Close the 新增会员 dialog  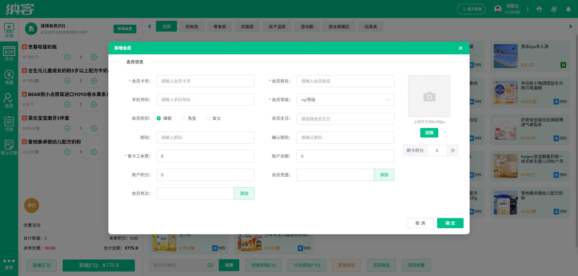coord(460,48)
